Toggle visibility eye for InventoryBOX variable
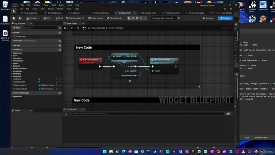The height and width of the screenshot is (155, 275). (x=60, y=82)
